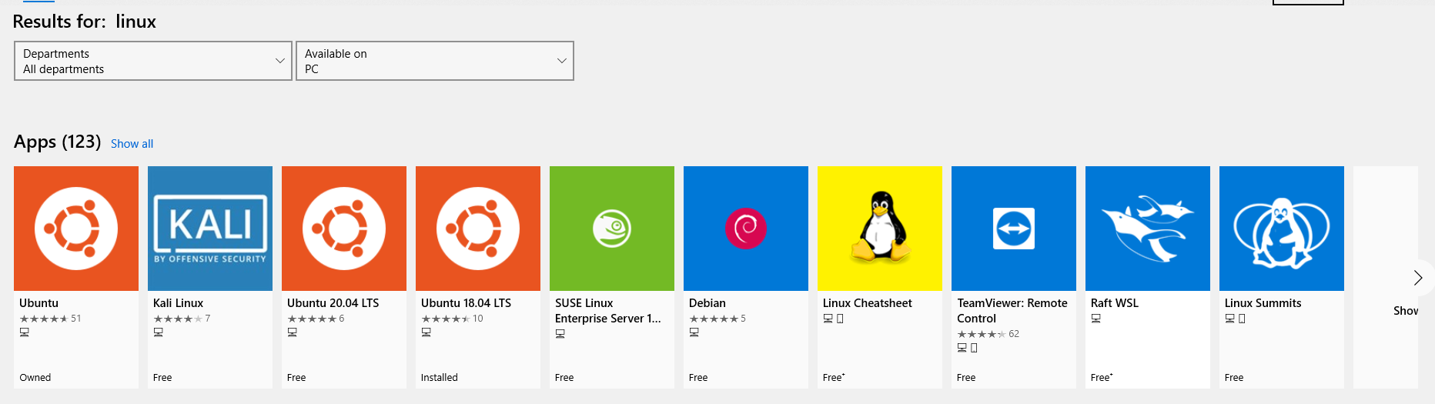1435x404 pixels.
Task: Click the Raft WSL title
Action: pyautogui.click(x=1115, y=303)
